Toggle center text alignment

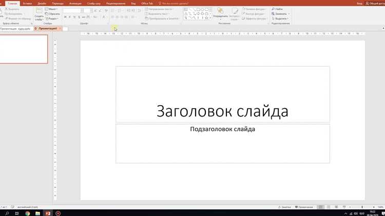[x=117, y=17]
